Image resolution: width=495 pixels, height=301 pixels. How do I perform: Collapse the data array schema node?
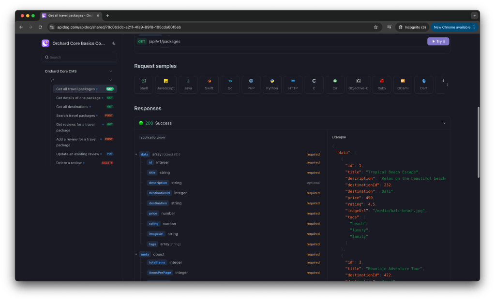[x=136, y=155]
